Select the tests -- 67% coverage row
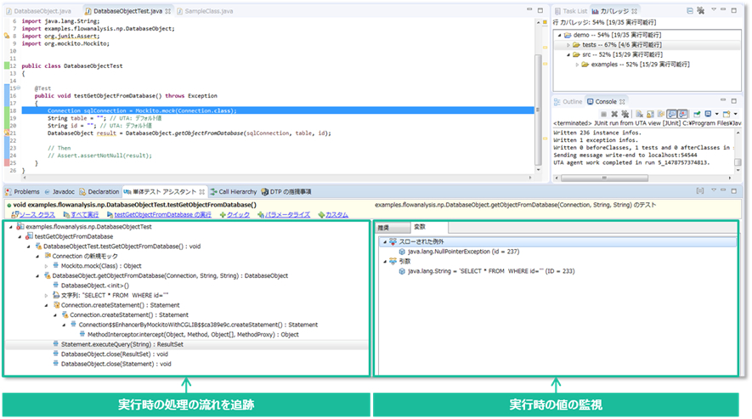 click(647, 45)
